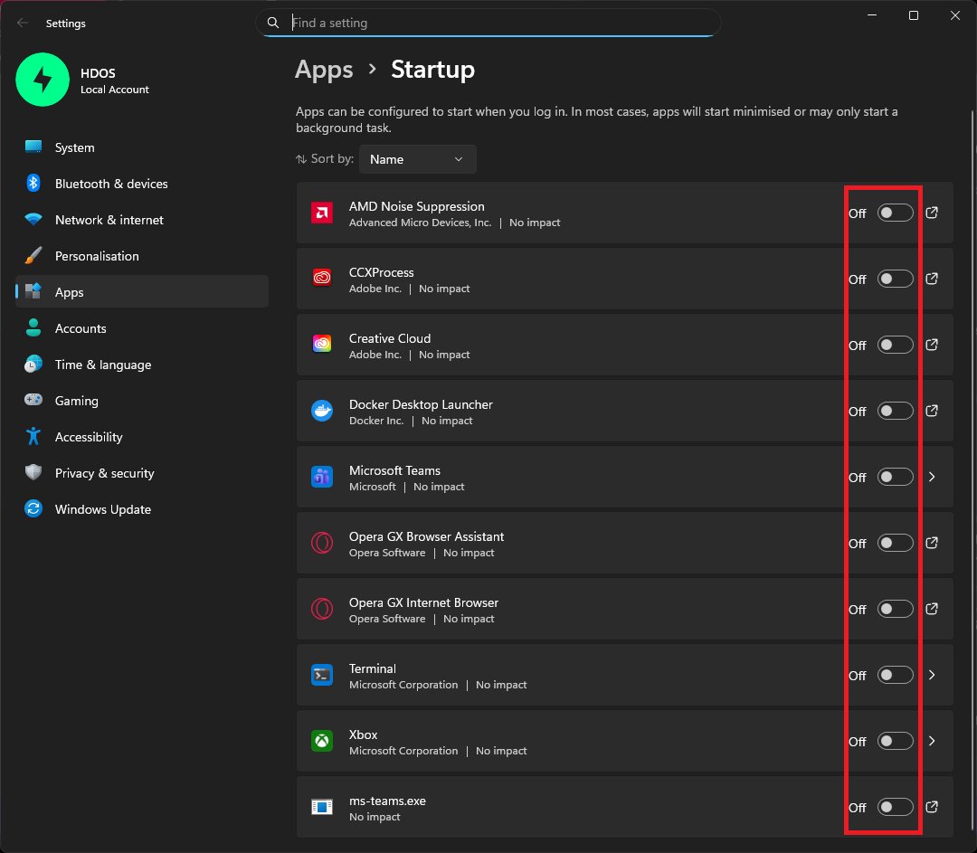Screen dimensions: 977x853
Task: Open System settings category
Action: click(142, 147)
